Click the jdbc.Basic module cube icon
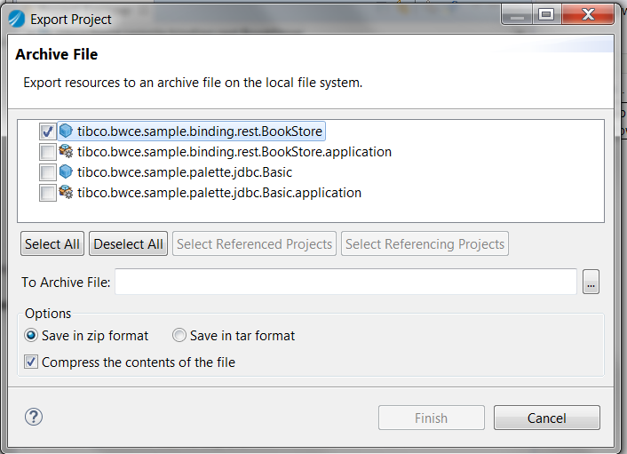Image resolution: width=627 pixels, height=454 pixels. [66, 171]
